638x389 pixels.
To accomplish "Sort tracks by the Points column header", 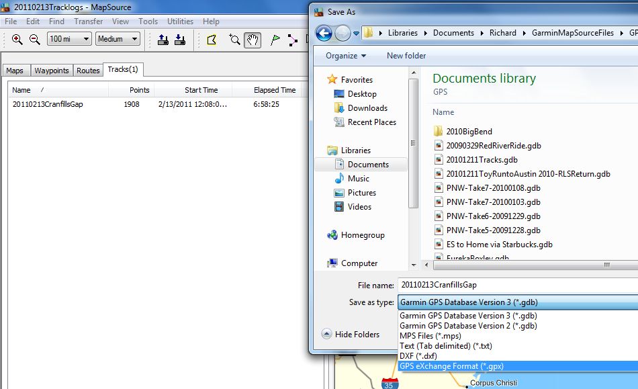I will pos(132,90).
